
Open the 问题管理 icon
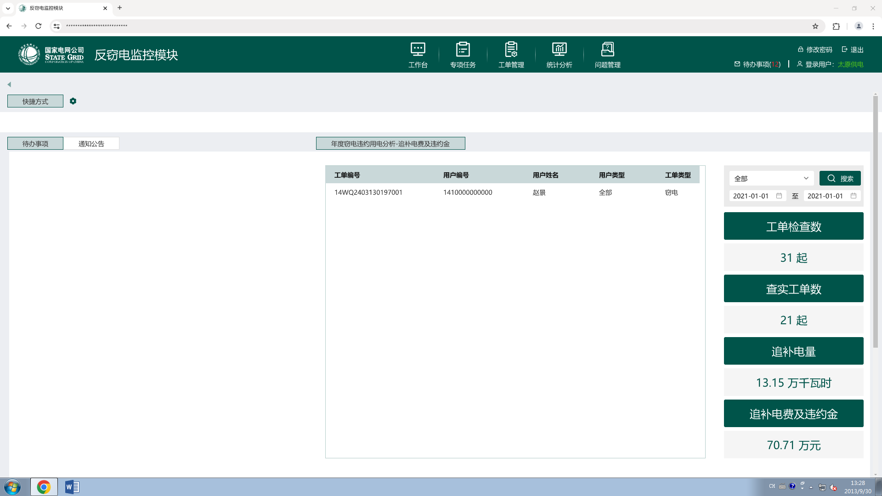click(607, 50)
